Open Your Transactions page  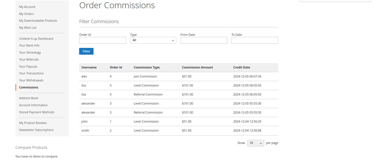click(x=31, y=73)
